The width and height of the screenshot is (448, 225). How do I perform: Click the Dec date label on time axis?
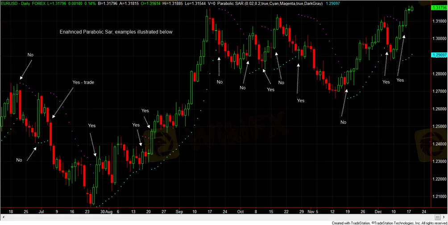click(378, 212)
